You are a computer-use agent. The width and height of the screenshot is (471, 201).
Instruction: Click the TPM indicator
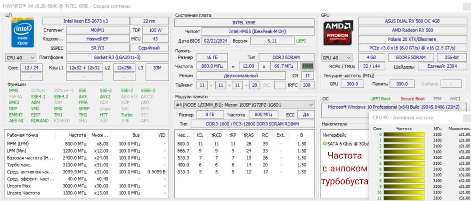pos(437,99)
